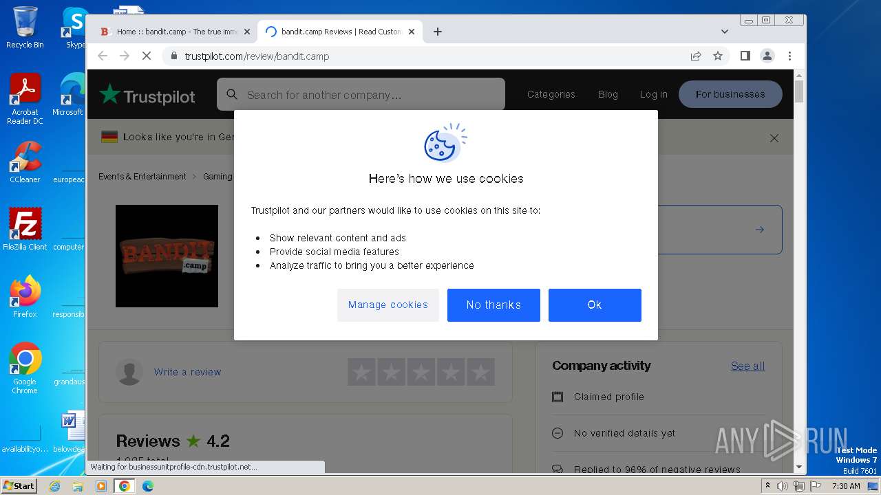Select the bandit.camp Reviews tab

point(341,32)
